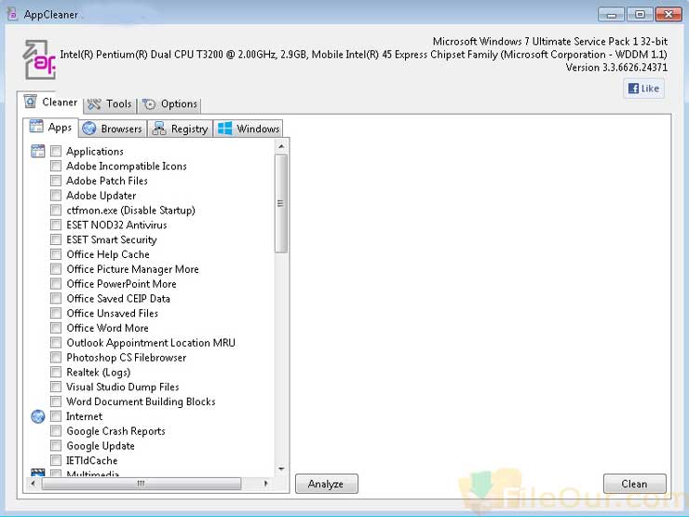Screen dimensions: 689x517
Task: Select the Apps sub-tab
Action: (50, 127)
